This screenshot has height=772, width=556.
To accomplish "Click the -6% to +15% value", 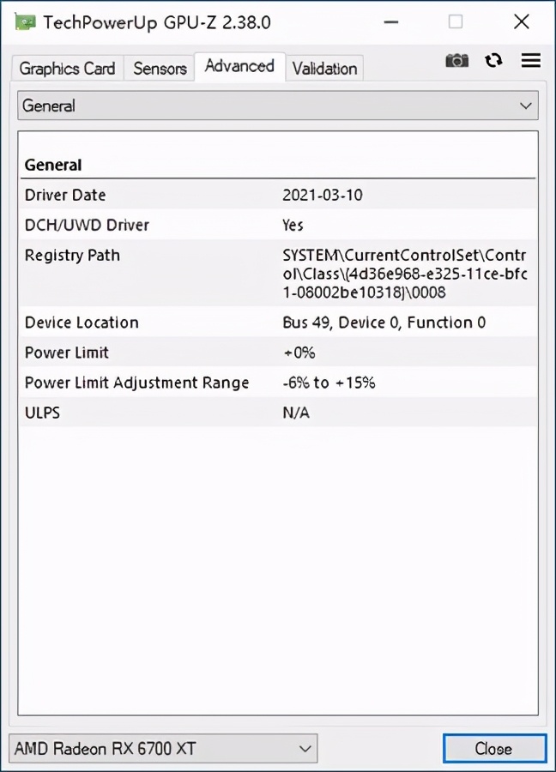I will point(329,383).
